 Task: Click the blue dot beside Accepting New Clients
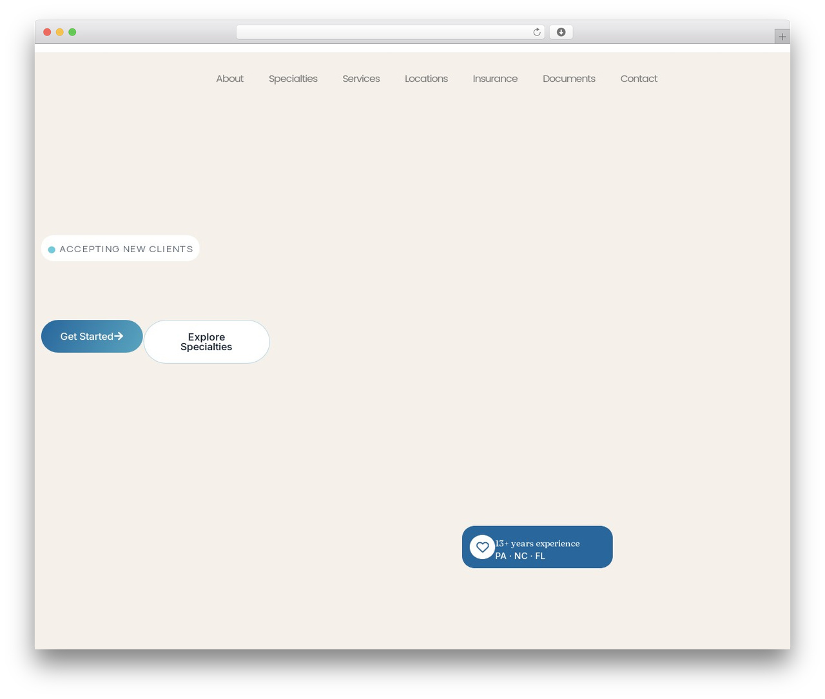[52, 250]
